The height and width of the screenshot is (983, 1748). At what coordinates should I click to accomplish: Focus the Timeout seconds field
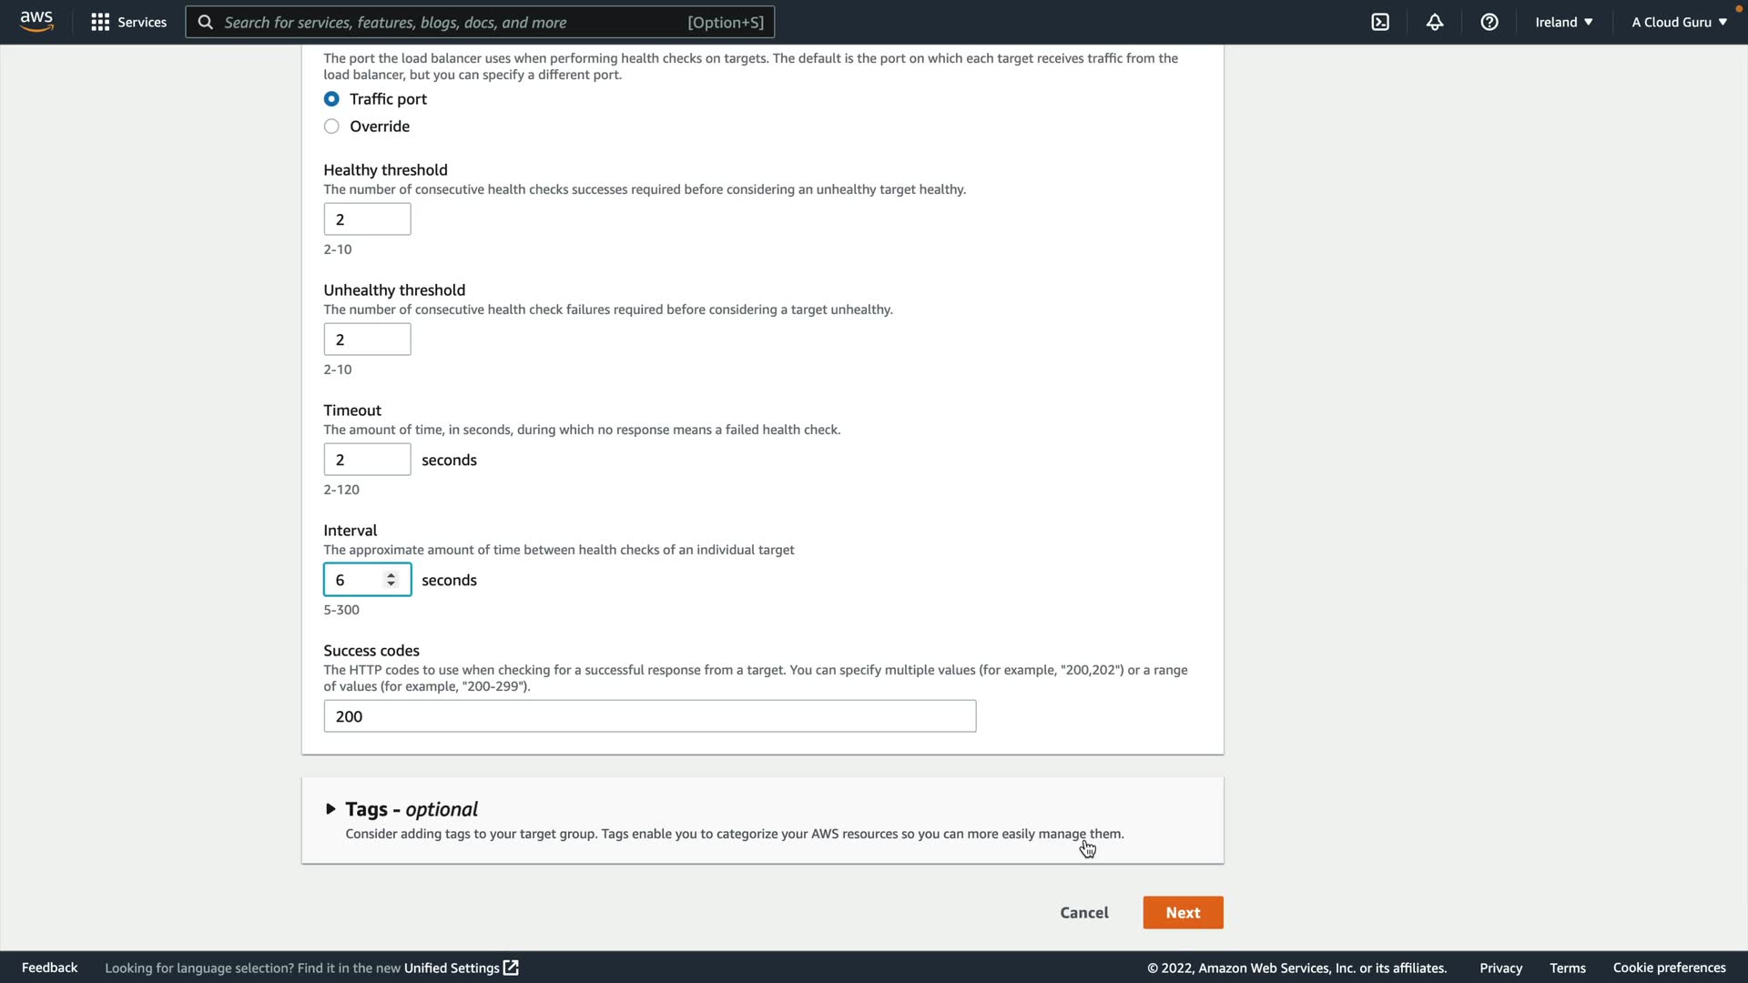(x=367, y=460)
